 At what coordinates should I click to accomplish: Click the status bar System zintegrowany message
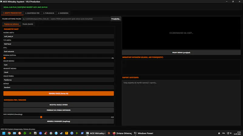tap(18, 129)
